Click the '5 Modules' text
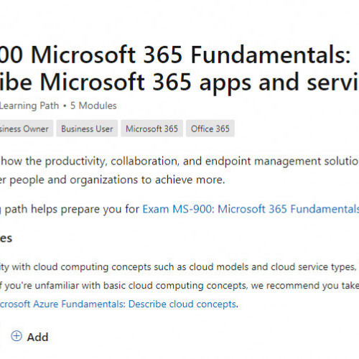This screenshot has height=359, width=359. 93,106
